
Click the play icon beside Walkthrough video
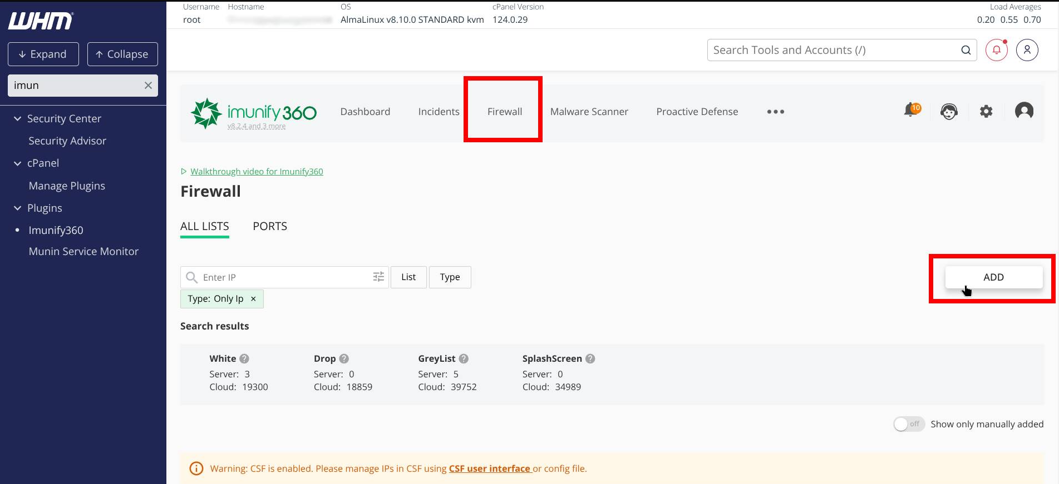click(x=184, y=172)
